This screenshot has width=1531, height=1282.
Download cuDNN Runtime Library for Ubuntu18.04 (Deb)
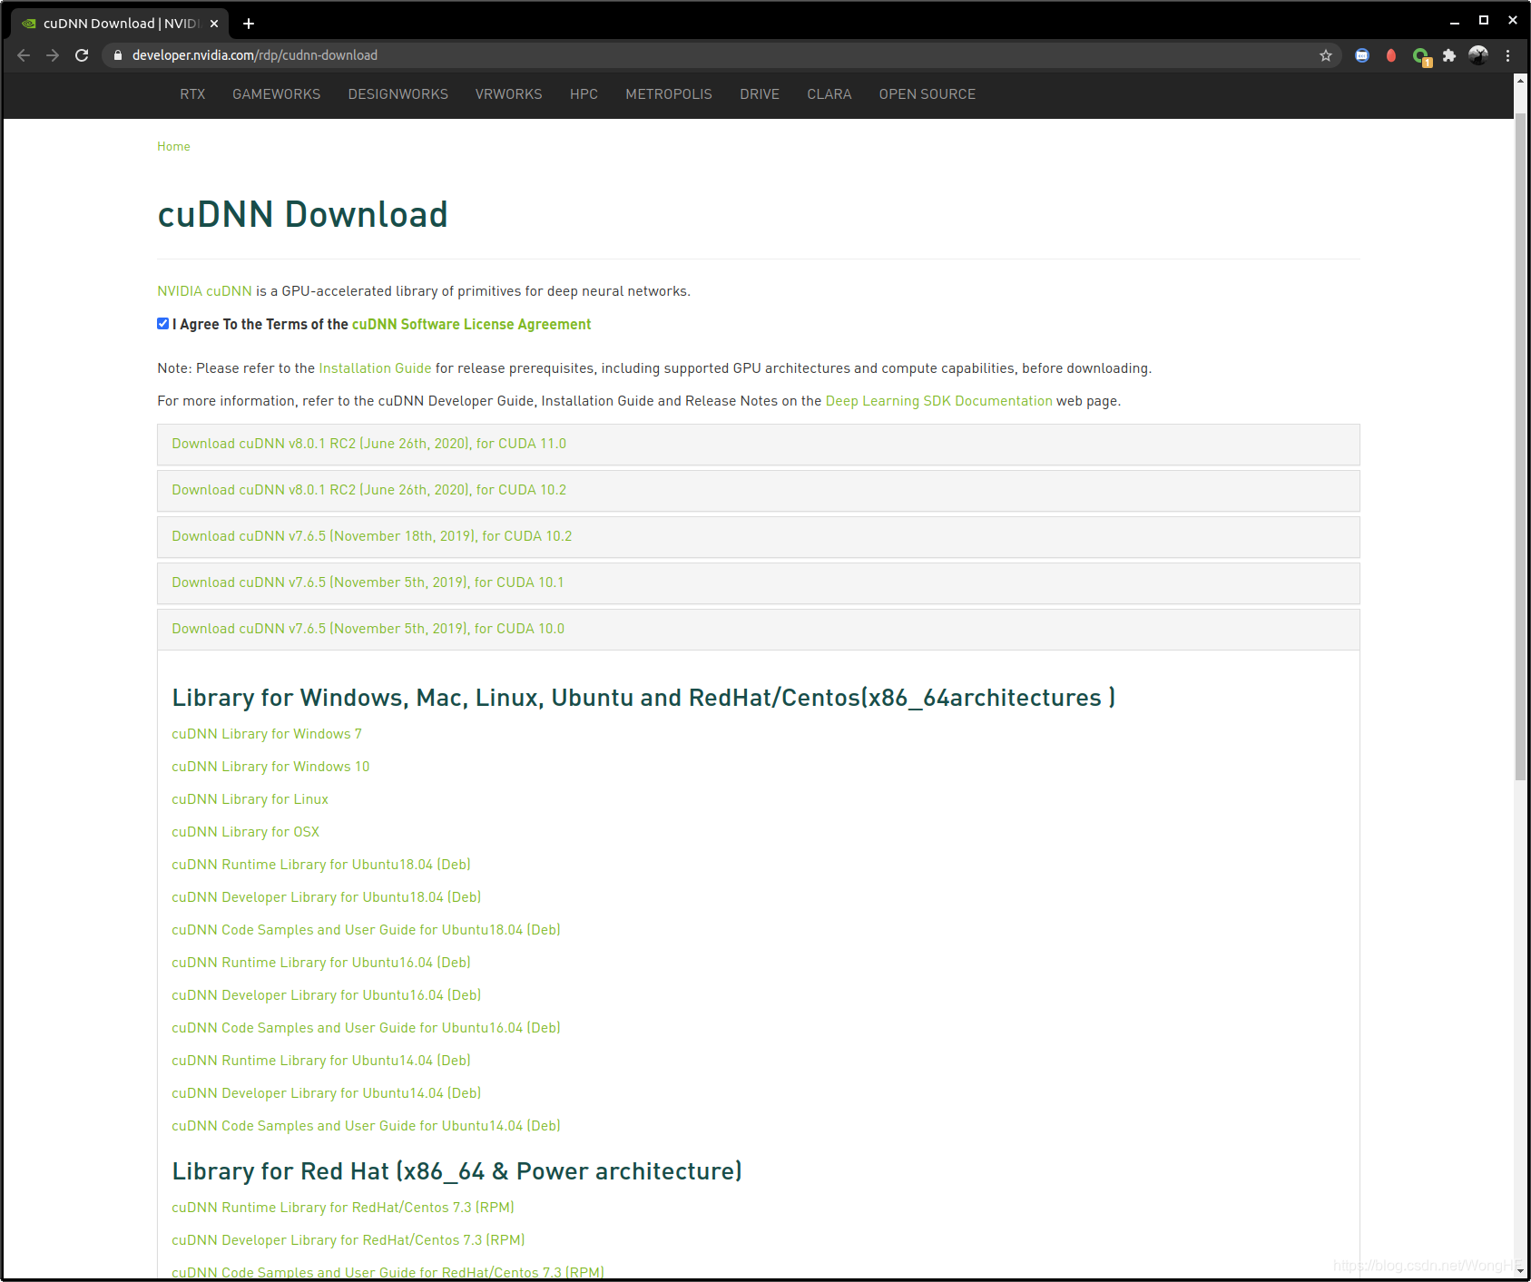(x=321, y=865)
